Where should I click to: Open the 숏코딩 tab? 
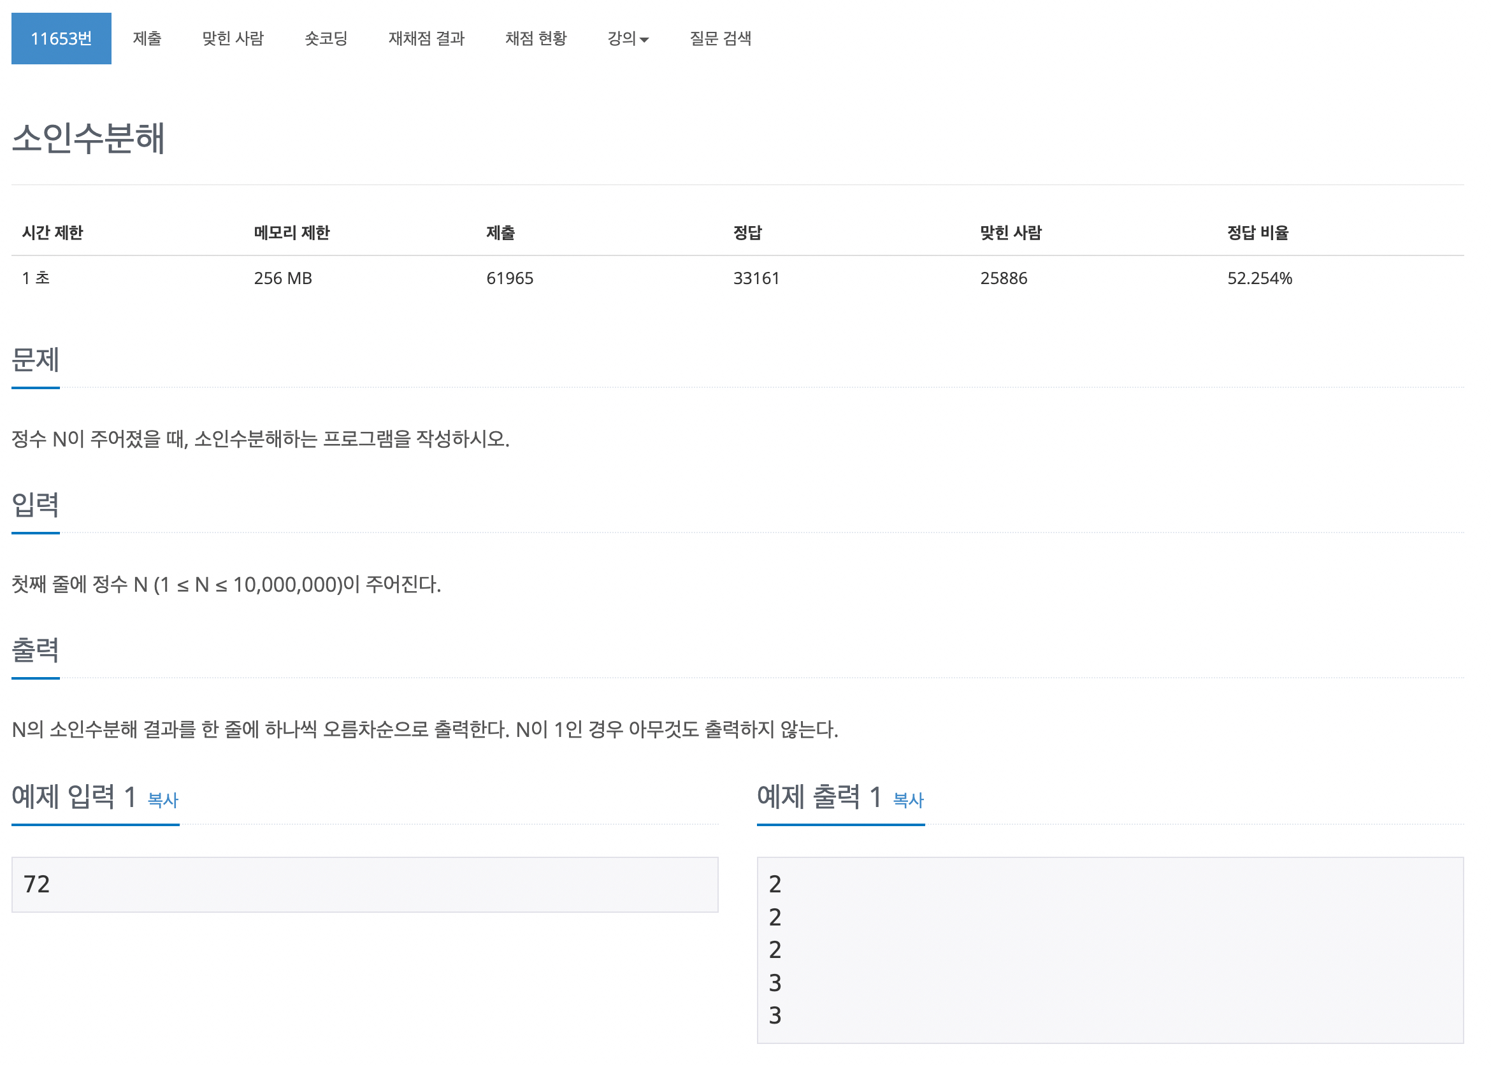point(326,39)
